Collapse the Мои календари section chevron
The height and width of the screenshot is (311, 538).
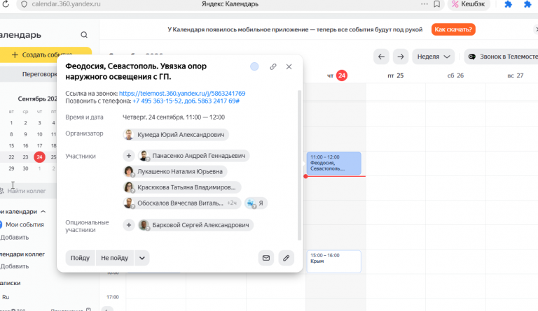coord(43,212)
